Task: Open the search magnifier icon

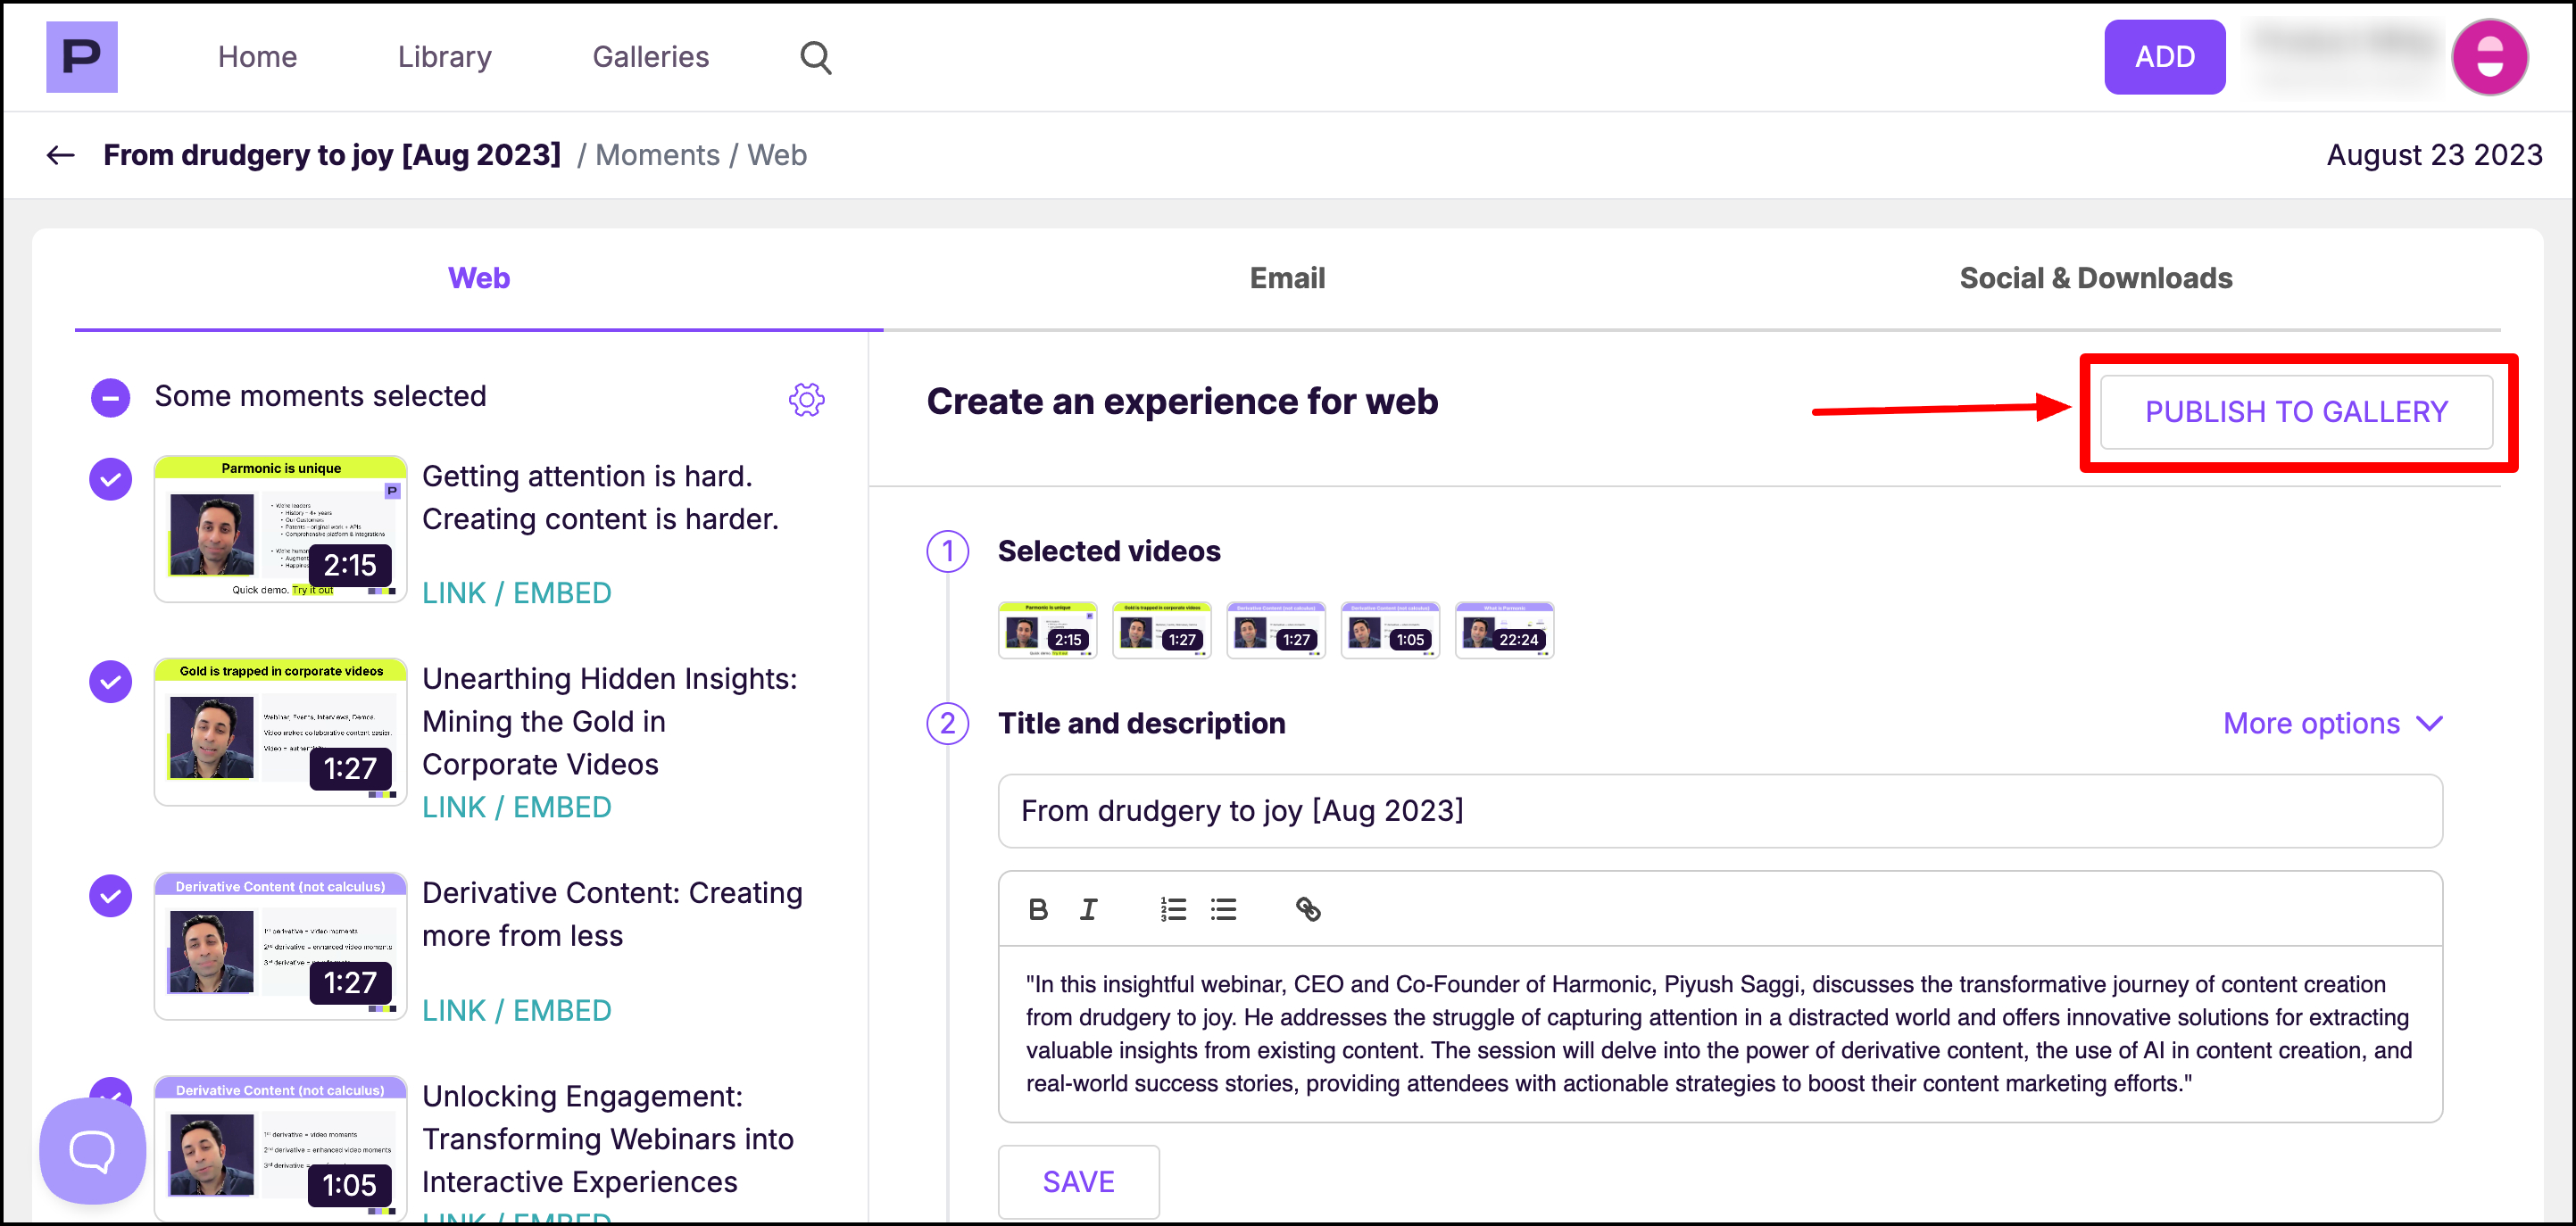Action: point(815,58)
